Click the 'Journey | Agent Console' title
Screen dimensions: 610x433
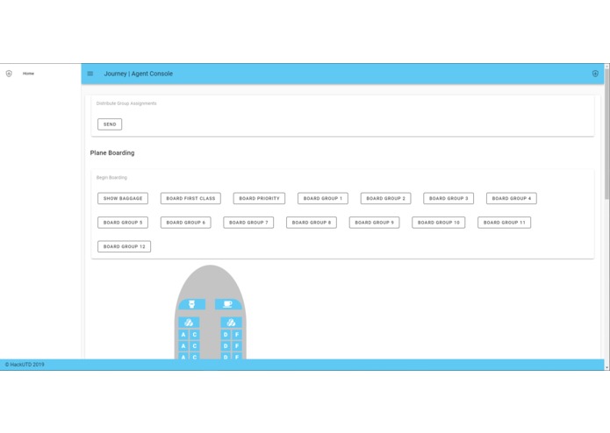[138, 74]
